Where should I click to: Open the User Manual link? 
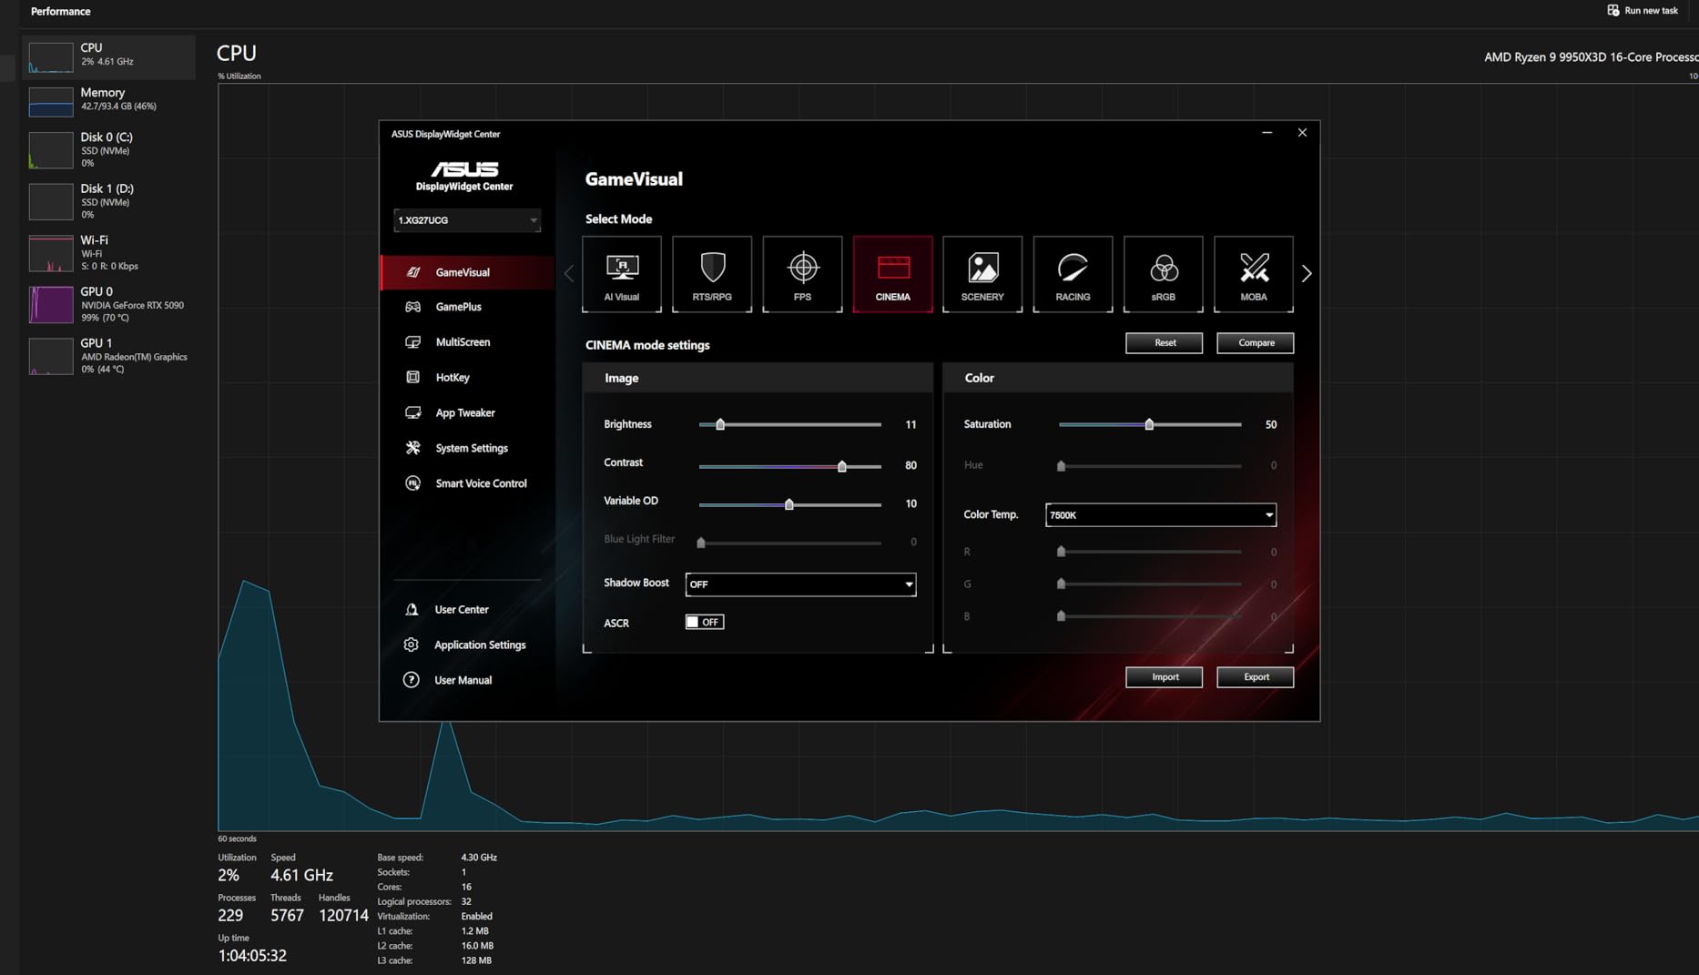pyautogui.click(x=463, y=680)
